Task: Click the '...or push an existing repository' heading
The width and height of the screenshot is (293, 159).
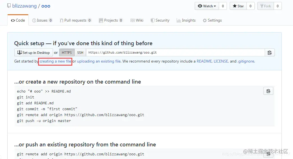Action: point(85,145)
